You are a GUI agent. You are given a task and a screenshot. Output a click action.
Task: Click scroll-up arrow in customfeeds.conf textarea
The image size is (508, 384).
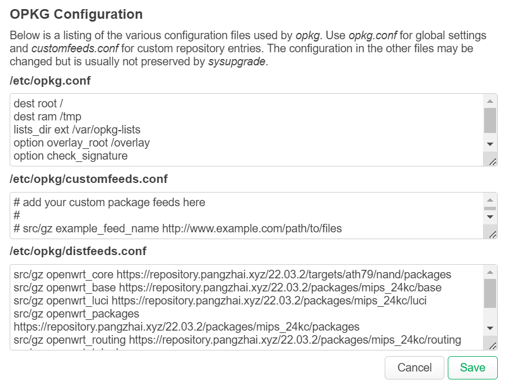pyautogui.click(x=490, y=200)
